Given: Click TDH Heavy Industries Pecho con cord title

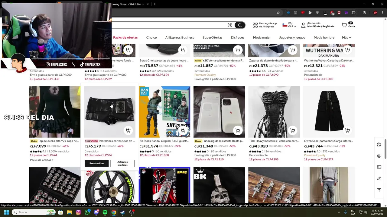Looking at the screenshot, I should [274, 141].
